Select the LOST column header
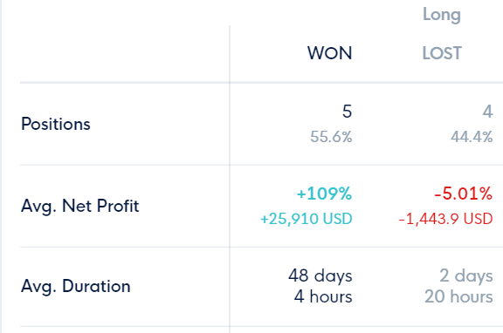 (x=442, y=53)
